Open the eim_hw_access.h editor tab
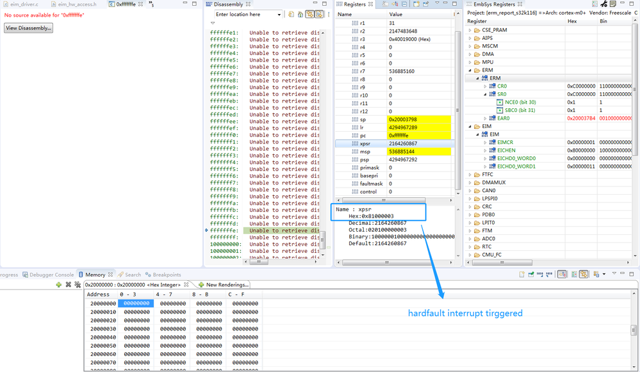 click(x=74, y=4)
